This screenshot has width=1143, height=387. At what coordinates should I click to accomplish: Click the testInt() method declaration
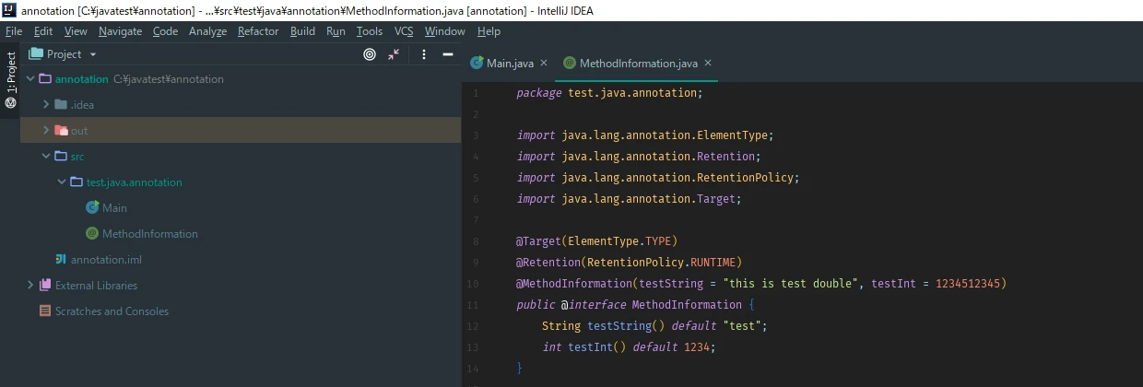[629, 347]
